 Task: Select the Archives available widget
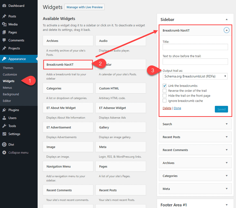tap(68, 41)
